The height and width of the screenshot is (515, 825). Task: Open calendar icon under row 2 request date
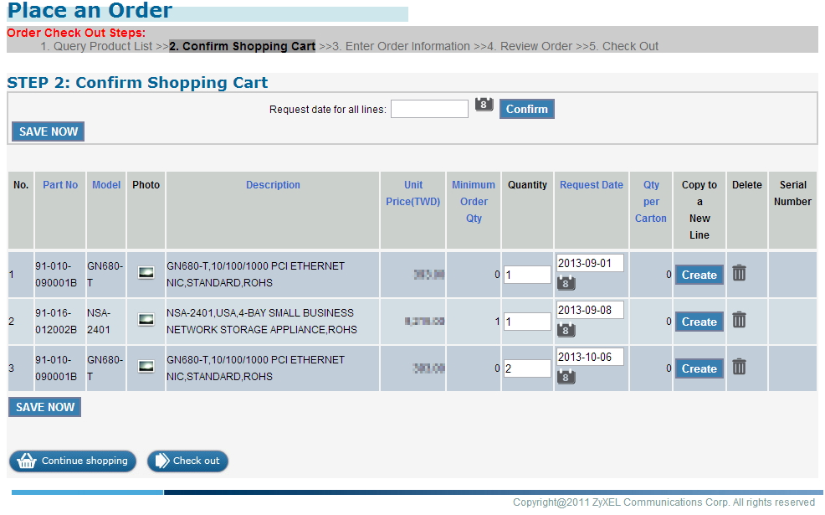[566, 330]
